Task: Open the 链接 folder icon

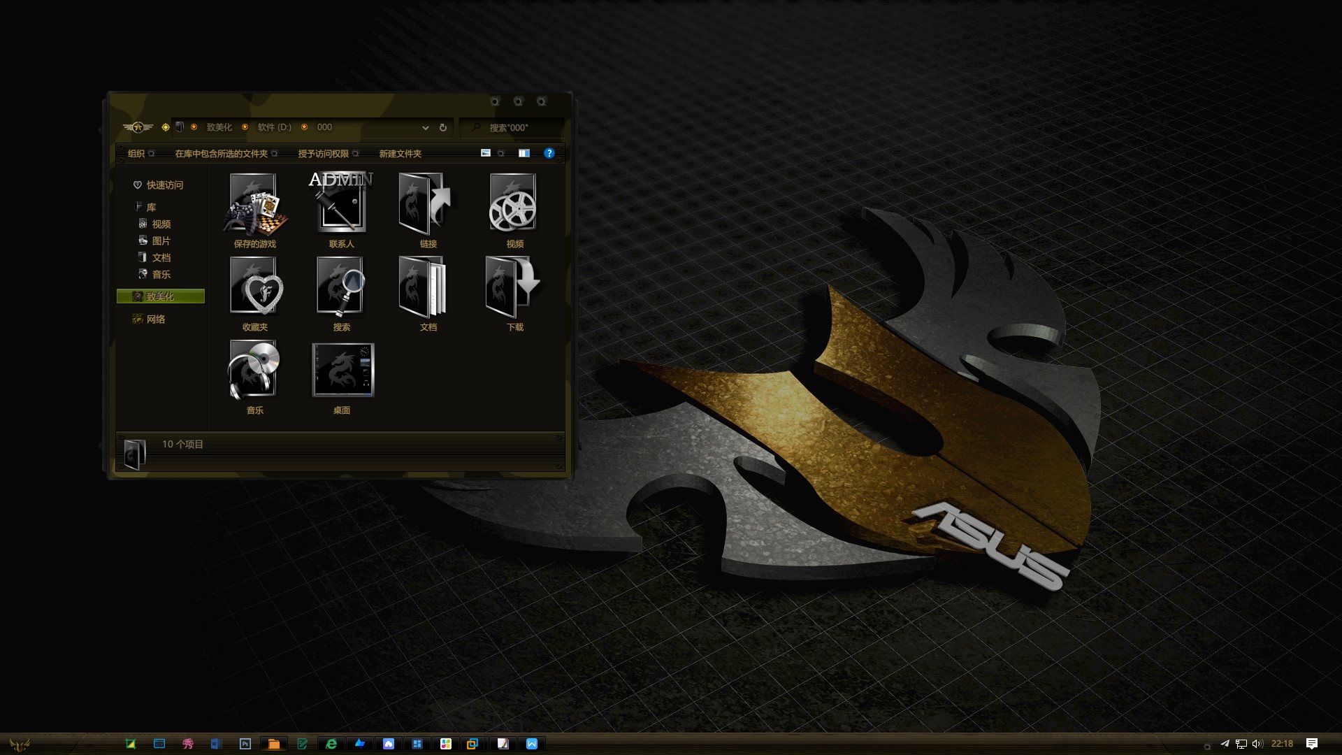Action: point(428,210)
